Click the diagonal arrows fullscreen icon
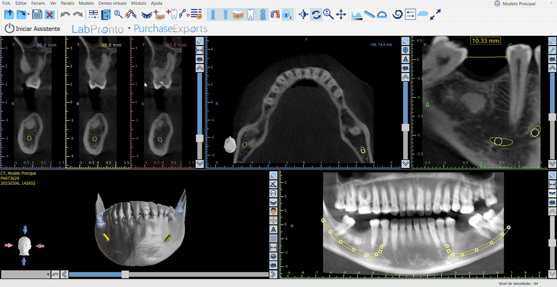The image size is (557, 287). point(436,15)
